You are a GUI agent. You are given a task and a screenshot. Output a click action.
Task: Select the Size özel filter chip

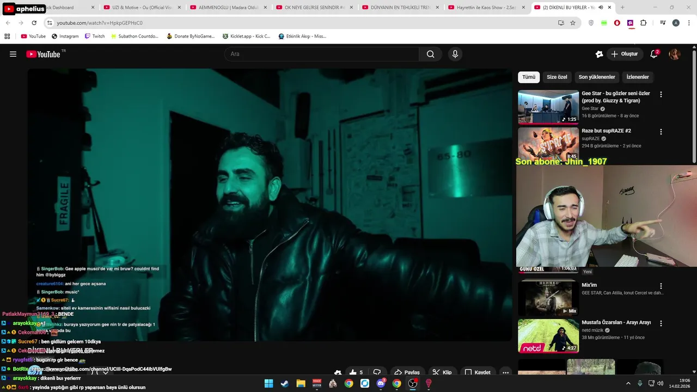tap(557, 77)
